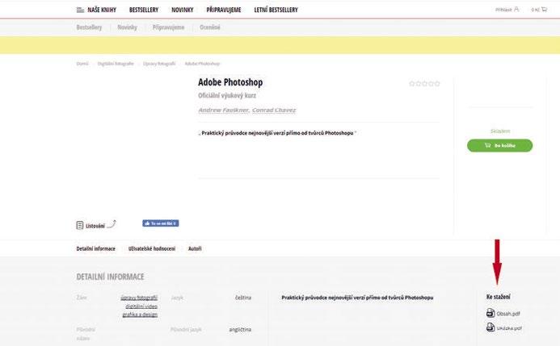Select Novinky in the grey submenu

pyautogui.click(x=127, y=27)
